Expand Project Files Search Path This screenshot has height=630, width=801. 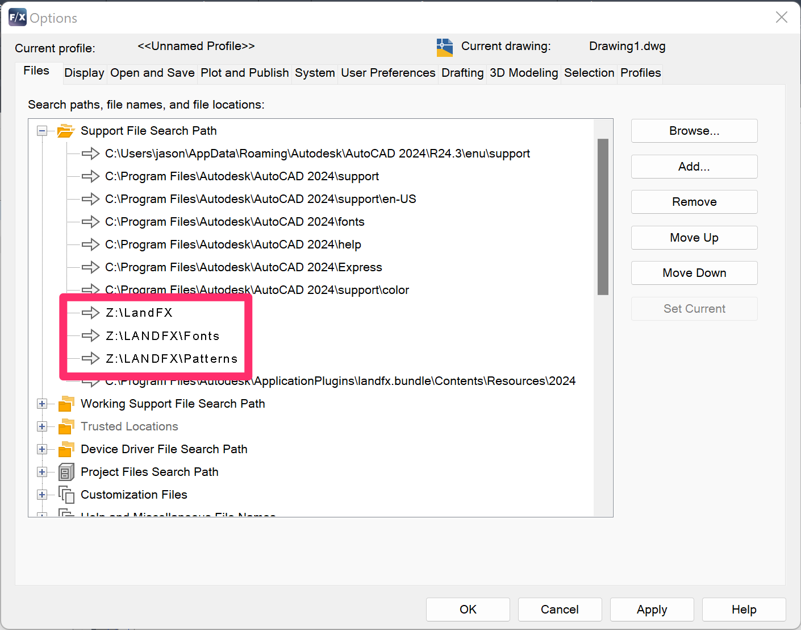pyautogui.click(x=42, y=472)
